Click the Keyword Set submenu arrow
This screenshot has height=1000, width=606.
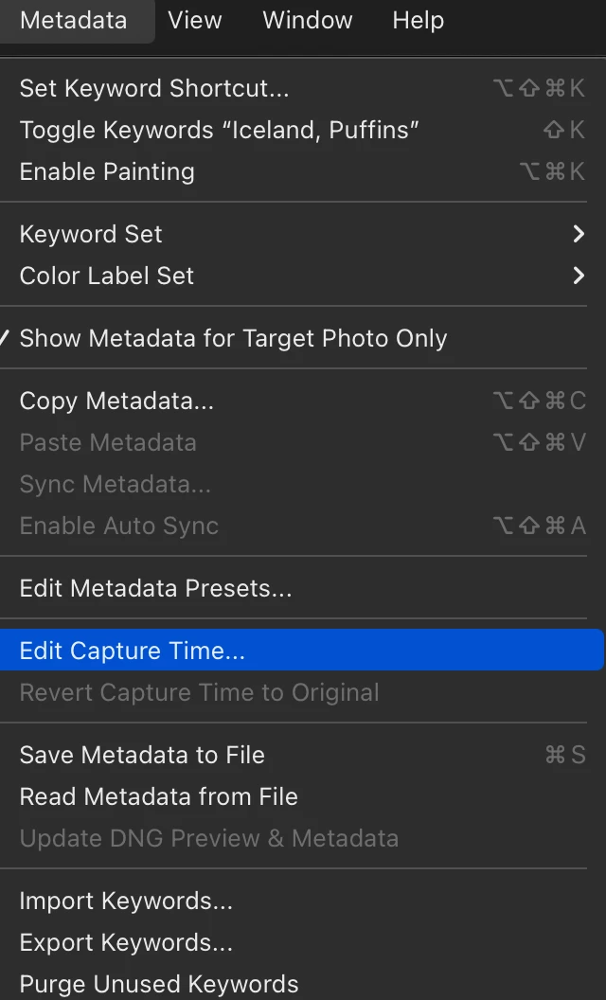[579, 234]
